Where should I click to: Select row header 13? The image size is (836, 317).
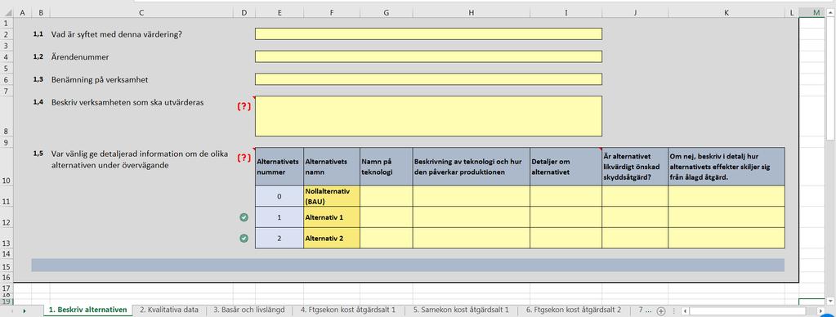(x=7, y=238)
